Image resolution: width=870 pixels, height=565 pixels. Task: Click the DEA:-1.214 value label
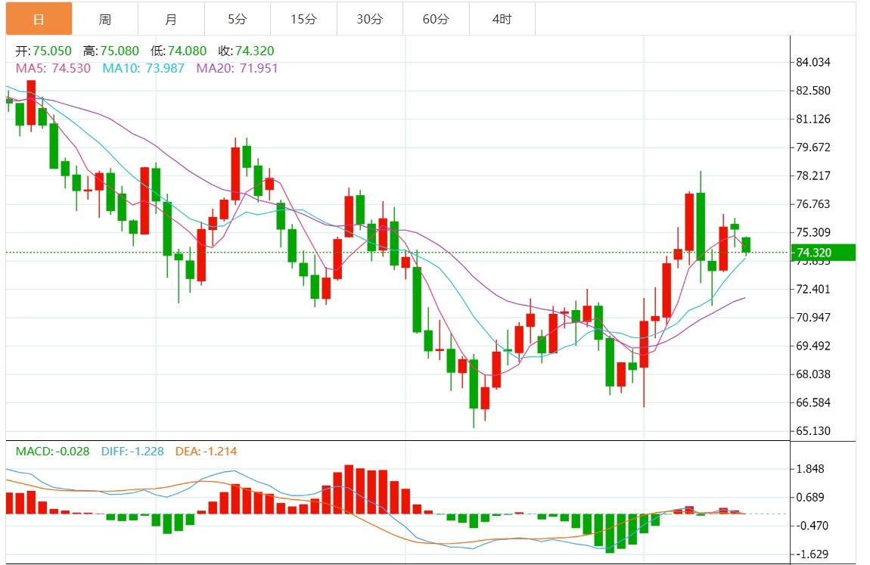[x=206, y=452]
